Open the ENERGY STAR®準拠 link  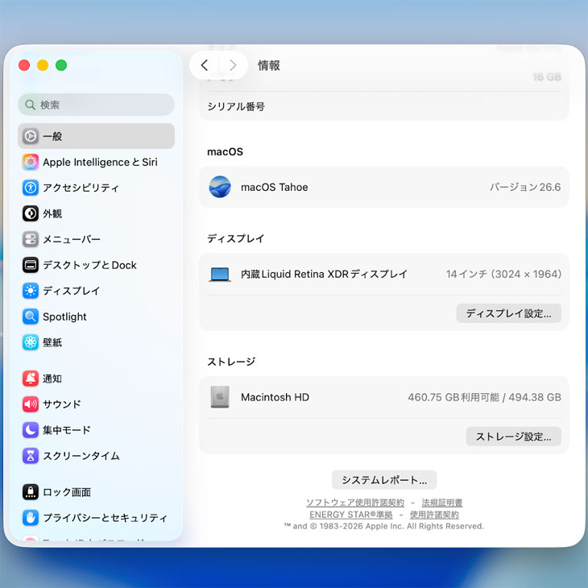click(x=350, y=515)
